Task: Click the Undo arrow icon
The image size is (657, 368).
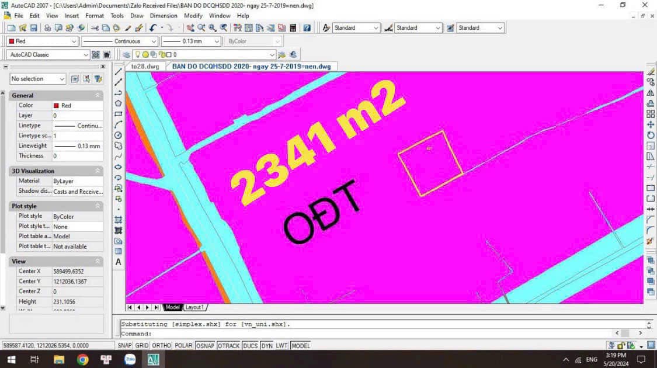Action: (x=152, y=28)
